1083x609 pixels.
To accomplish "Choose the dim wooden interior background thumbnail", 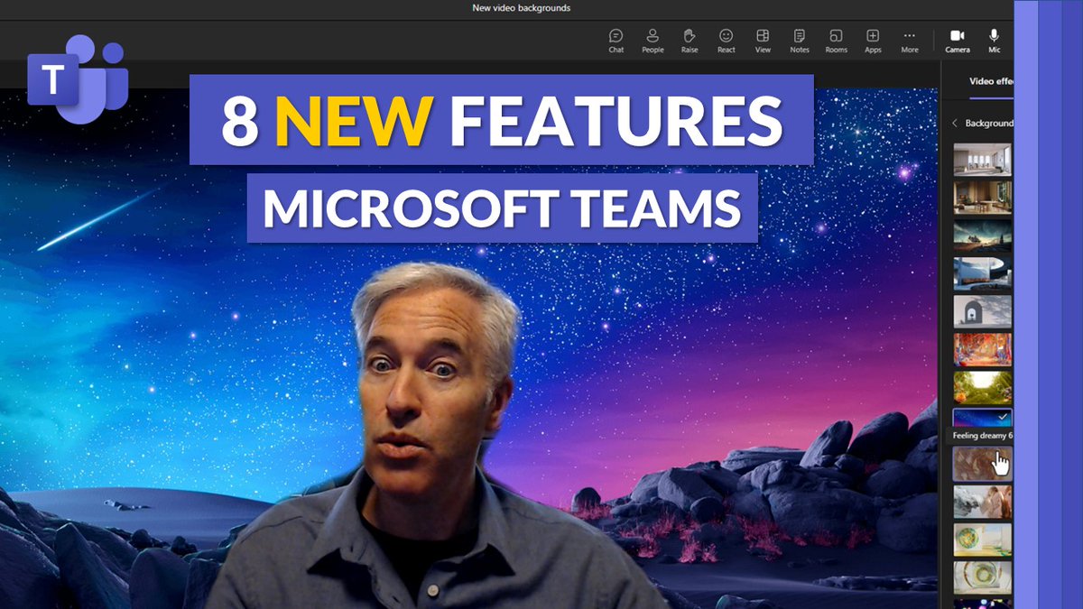I will [x=983, y=197].
